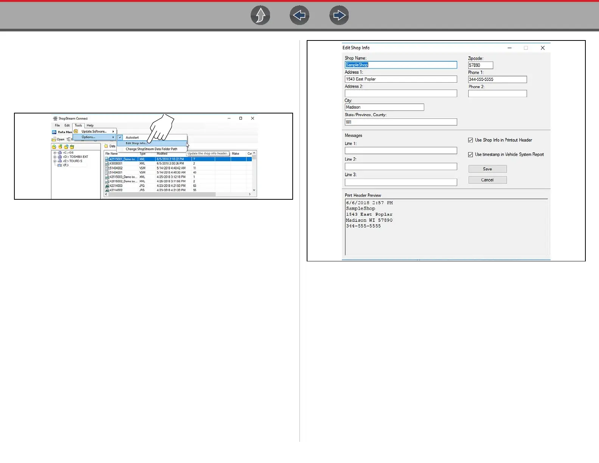
Task: Click the Messages Line 2 field
Action: (x=401, y=166)
